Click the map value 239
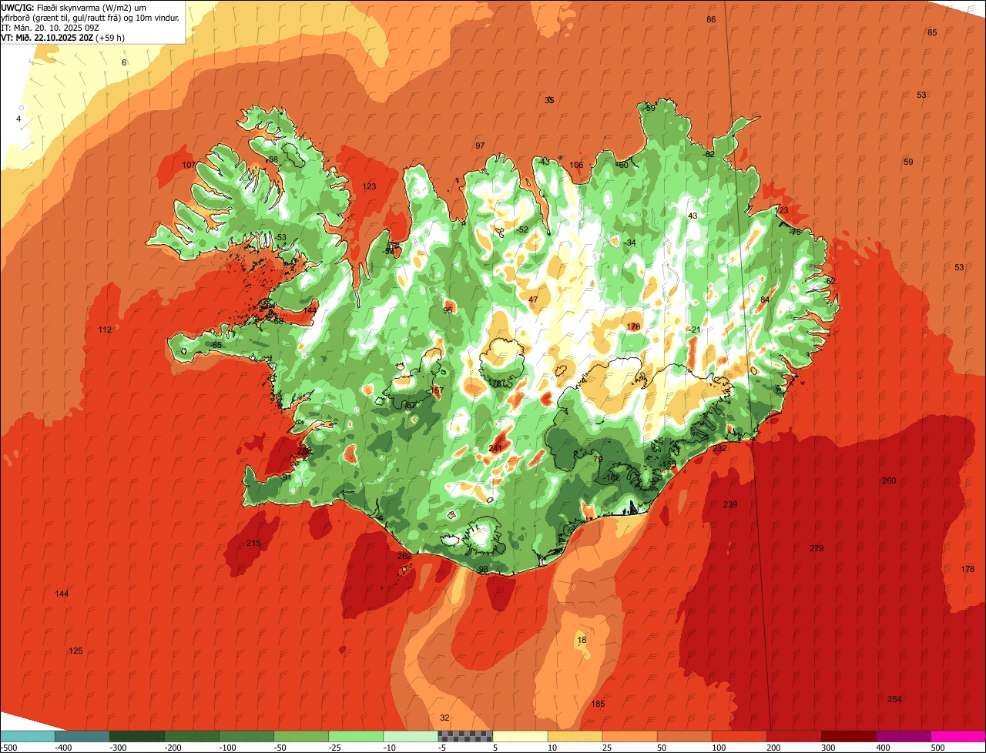The image size is (986, 753). coord(730,505)
